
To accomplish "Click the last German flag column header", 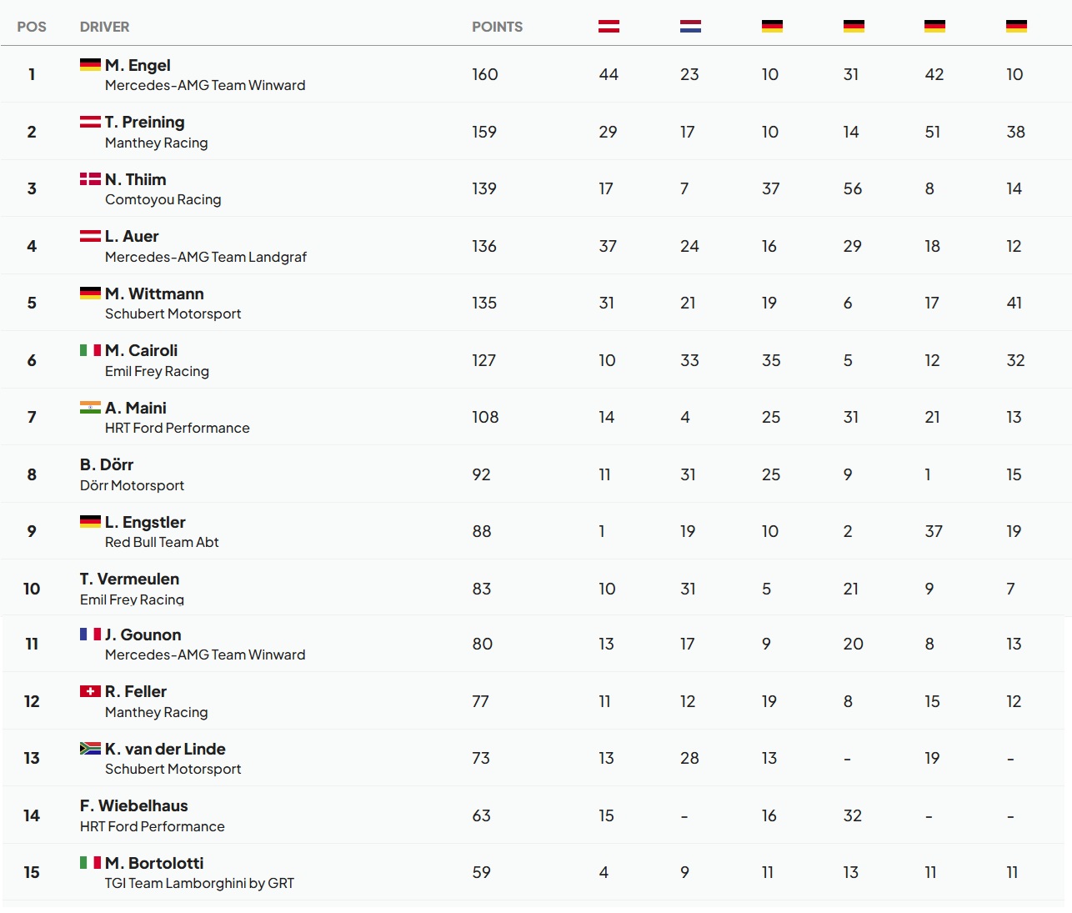I will coord(1016,27).
